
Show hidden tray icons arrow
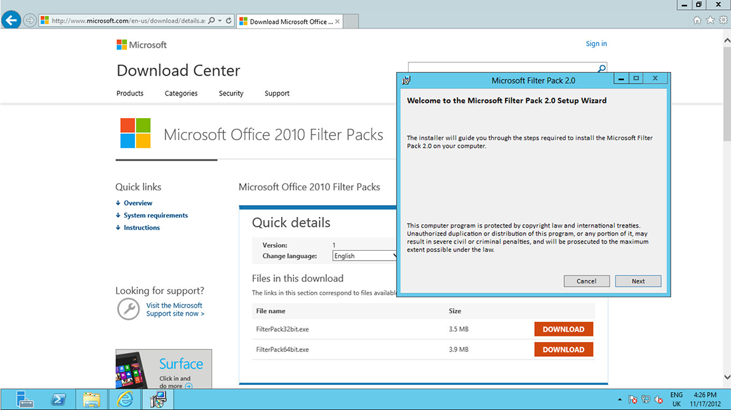[619, 399]
